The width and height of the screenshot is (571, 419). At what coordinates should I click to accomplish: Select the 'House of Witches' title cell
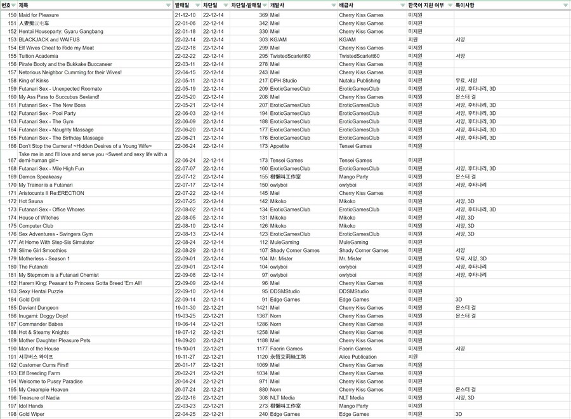[95, 218]
